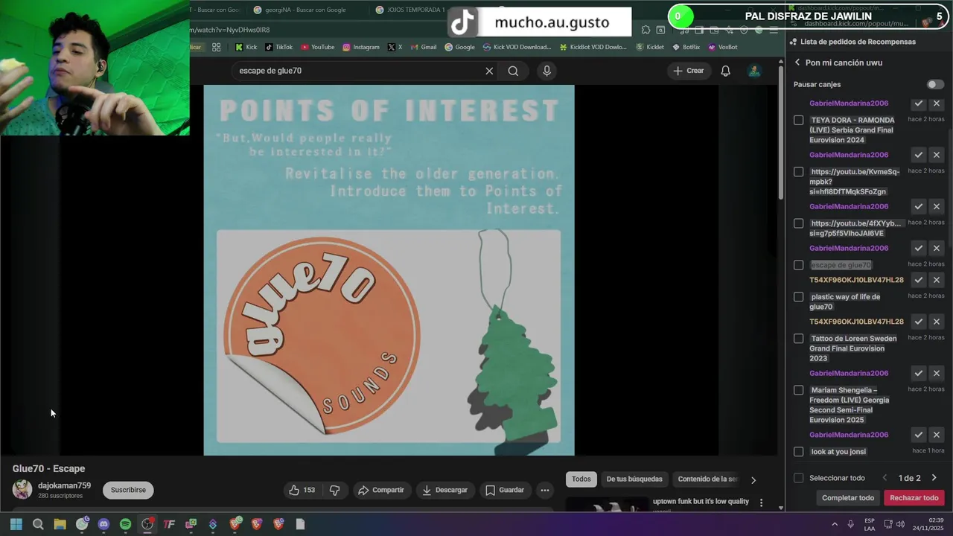Open the X bookmark

(x=395, y=47)
